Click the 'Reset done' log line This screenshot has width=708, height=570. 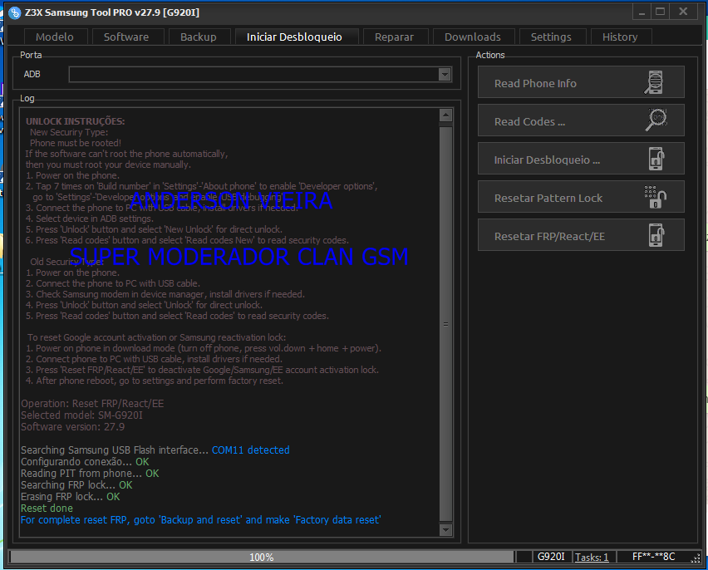[x=47, y=509]
